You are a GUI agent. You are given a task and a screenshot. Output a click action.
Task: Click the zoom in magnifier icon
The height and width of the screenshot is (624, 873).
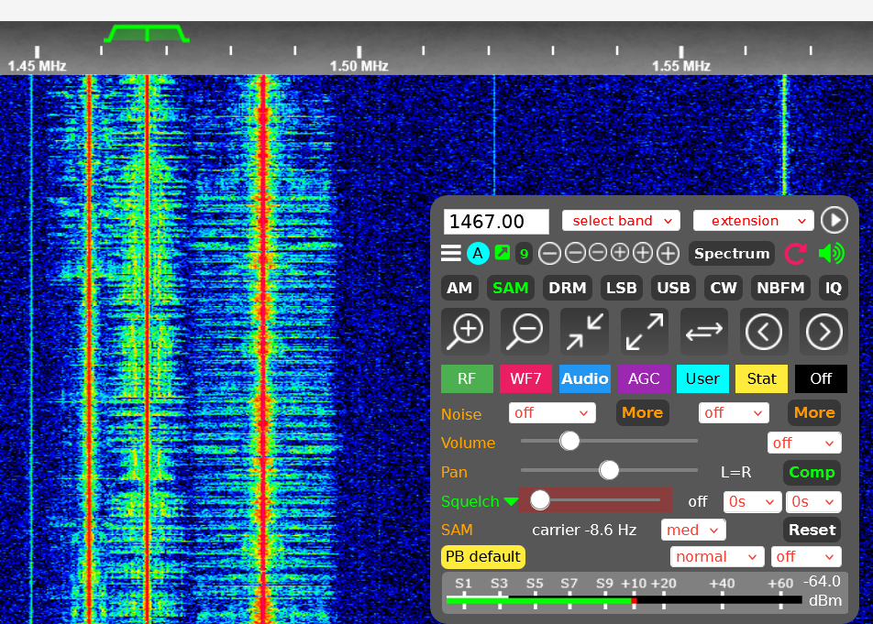click(x=466, y=331)
